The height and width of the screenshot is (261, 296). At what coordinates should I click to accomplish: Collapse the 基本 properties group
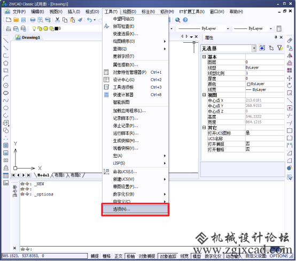(x=204, y=57)
